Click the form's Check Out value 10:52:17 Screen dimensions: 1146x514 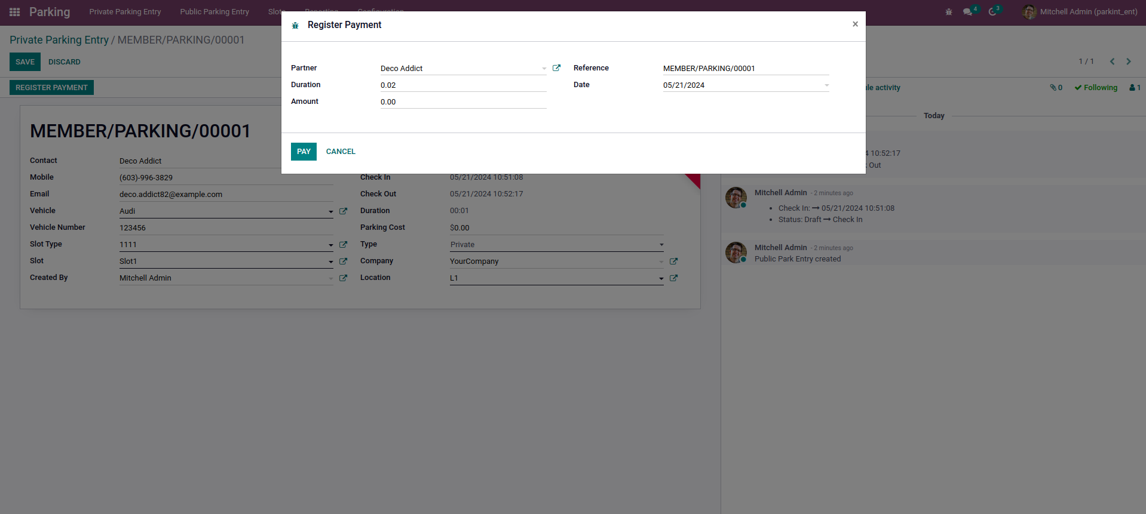(x=486, y=194)
